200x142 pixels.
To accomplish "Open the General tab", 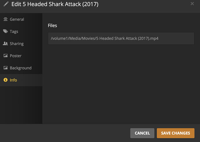I will (x=17, y=19).
